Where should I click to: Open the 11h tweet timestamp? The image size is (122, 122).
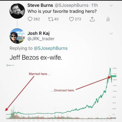[95, 5]
